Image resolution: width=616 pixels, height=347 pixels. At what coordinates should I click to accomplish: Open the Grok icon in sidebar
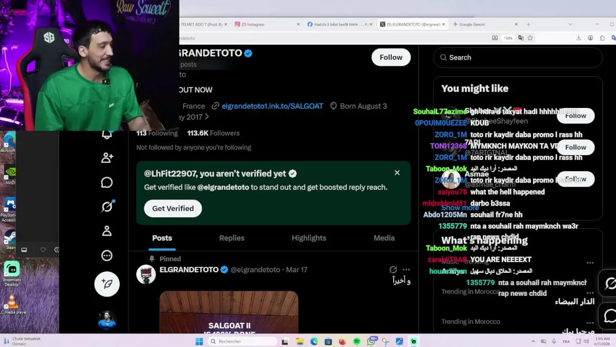[x=107, y=206]
